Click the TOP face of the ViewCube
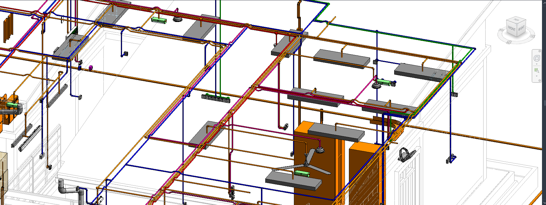546x205 pixels. (516, 20)
